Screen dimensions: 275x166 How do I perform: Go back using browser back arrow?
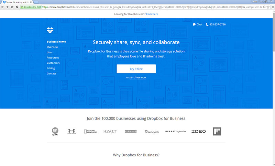tap(3, 7)
